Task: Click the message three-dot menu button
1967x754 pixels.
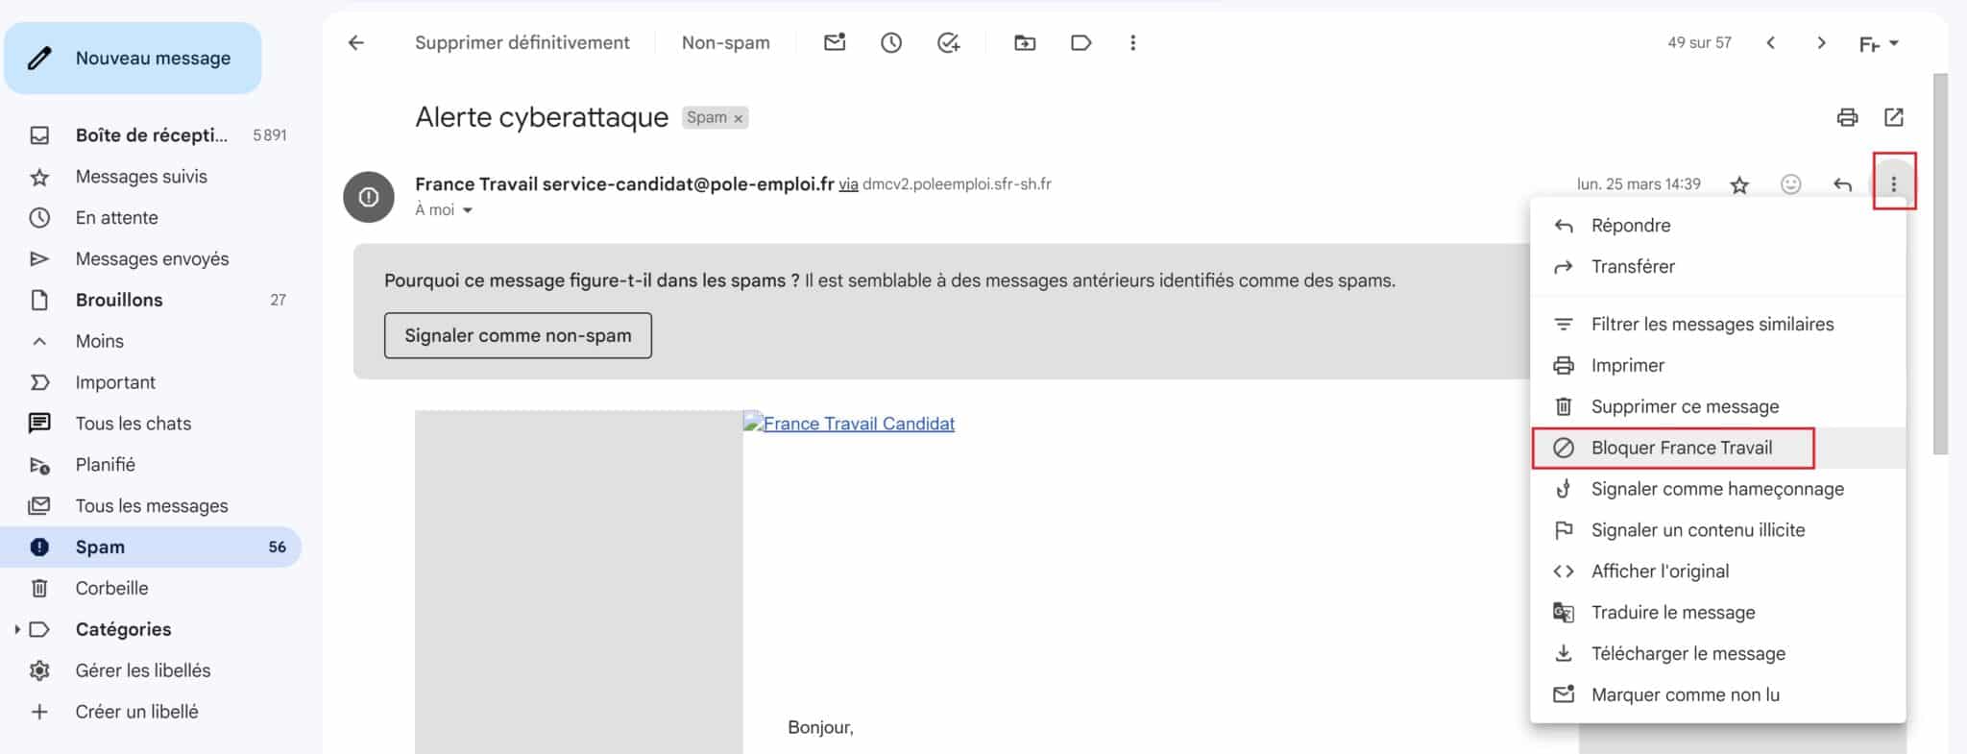Action: (x=1894, y=184)
